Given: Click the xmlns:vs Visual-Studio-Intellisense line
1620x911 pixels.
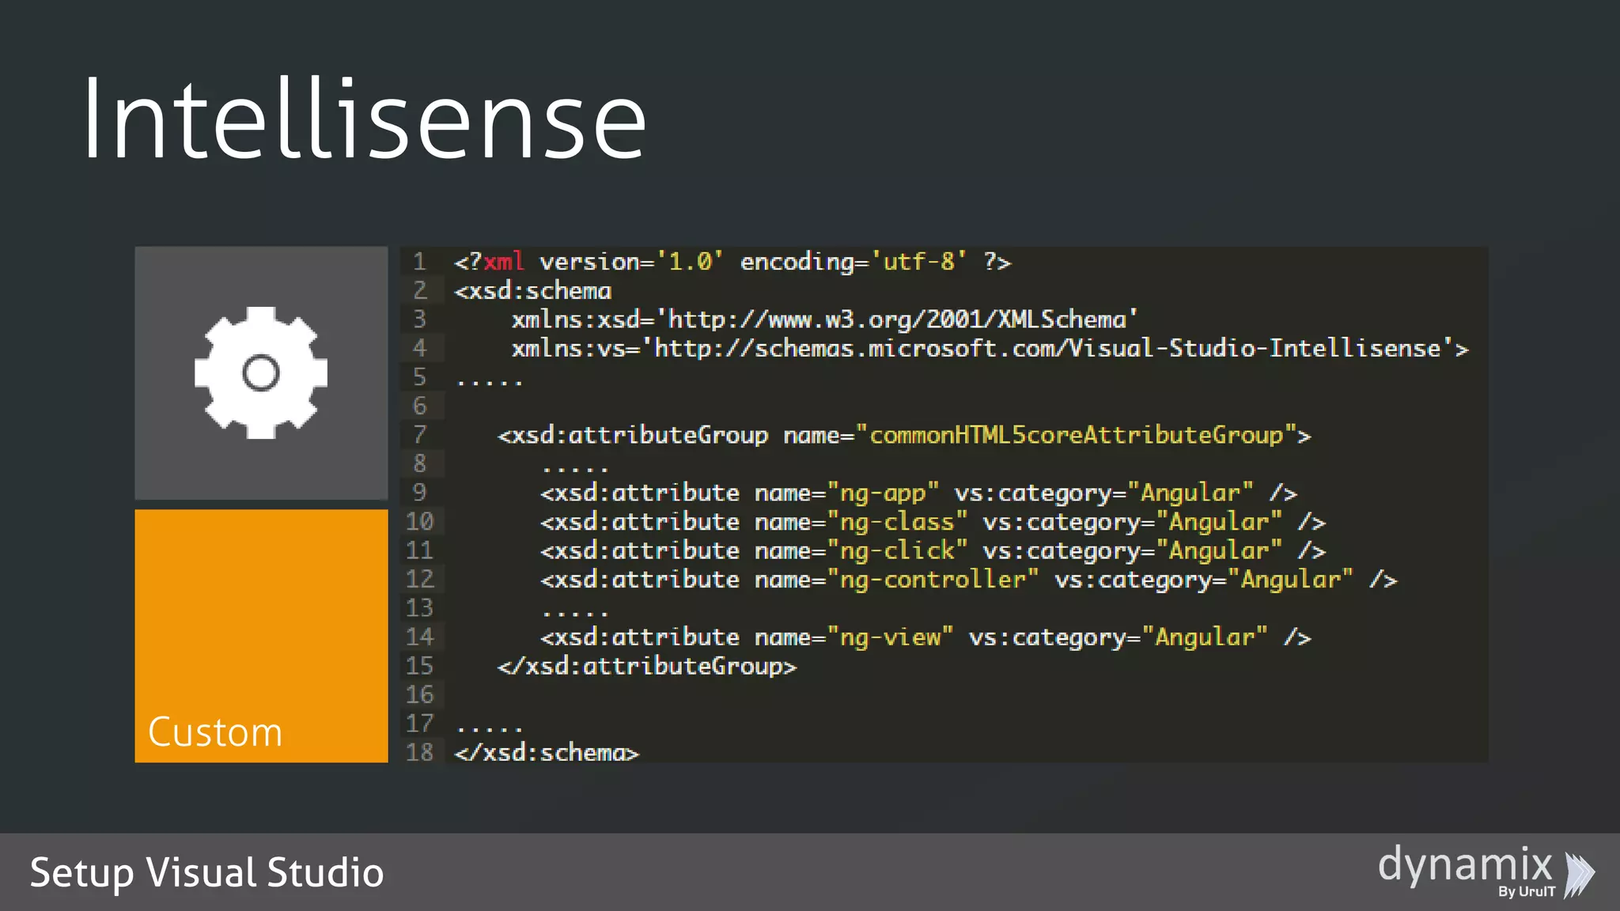Looking at the screenshot, I should coord(990,349).
